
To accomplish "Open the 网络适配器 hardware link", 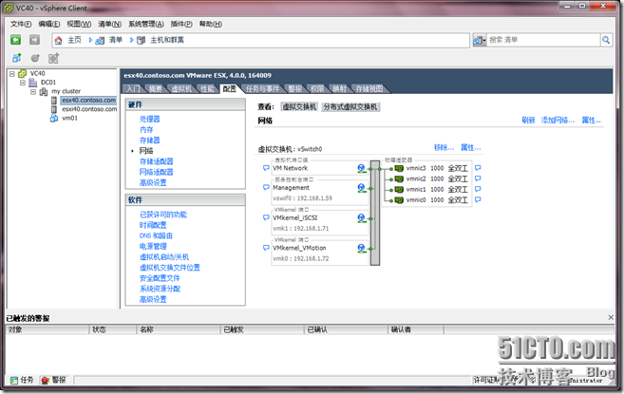I will 157,172.
